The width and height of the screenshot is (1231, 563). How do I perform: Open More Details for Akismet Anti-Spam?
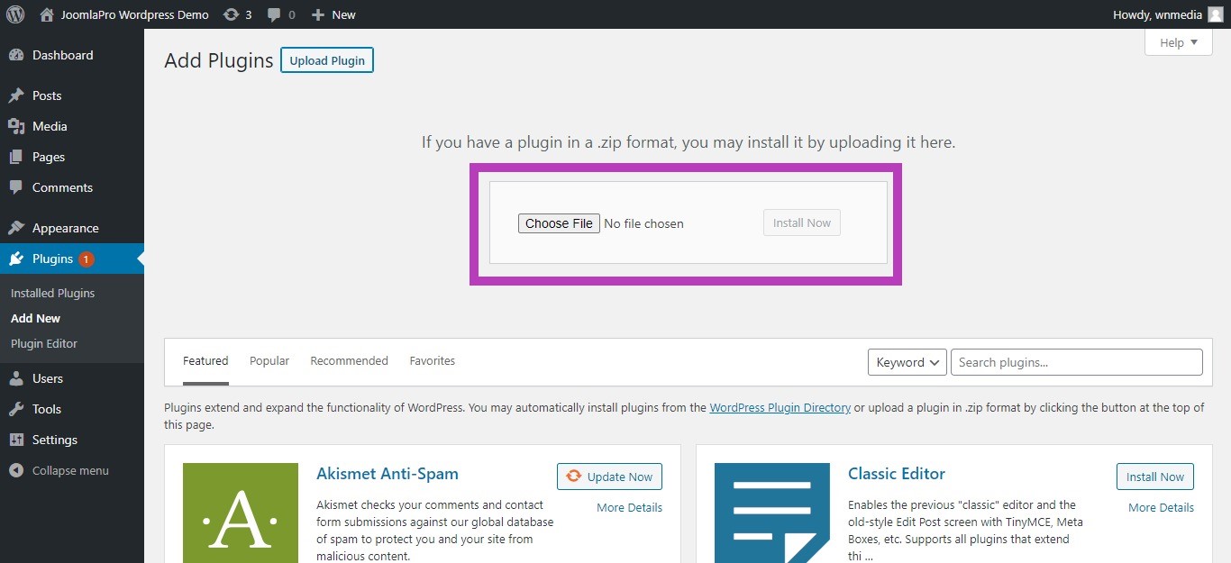(629, 507)
